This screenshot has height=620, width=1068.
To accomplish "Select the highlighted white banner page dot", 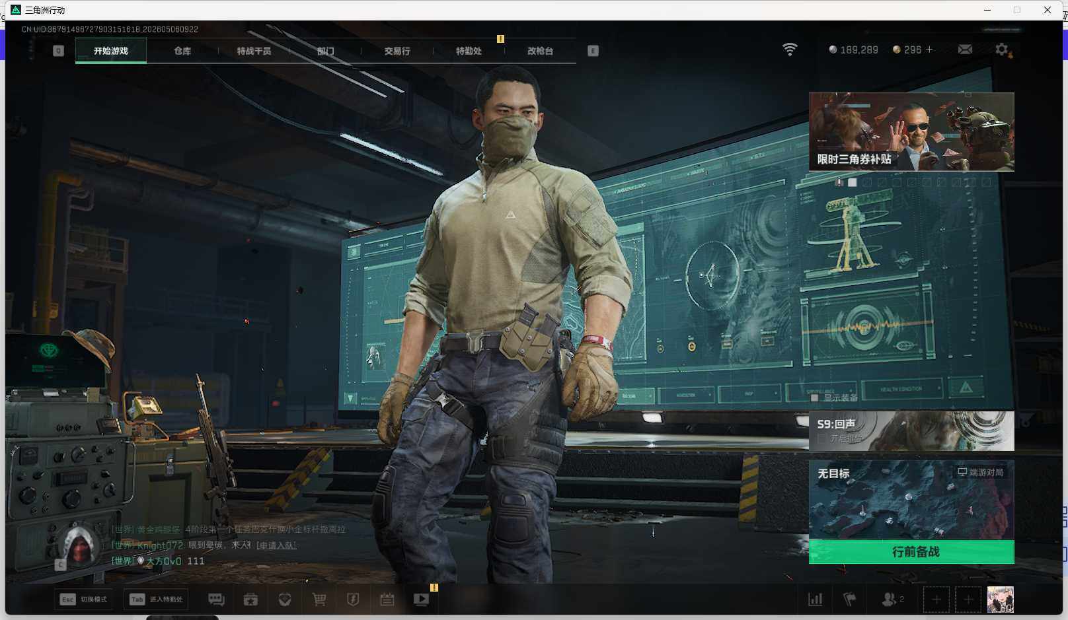I will [x=853, y=182].
